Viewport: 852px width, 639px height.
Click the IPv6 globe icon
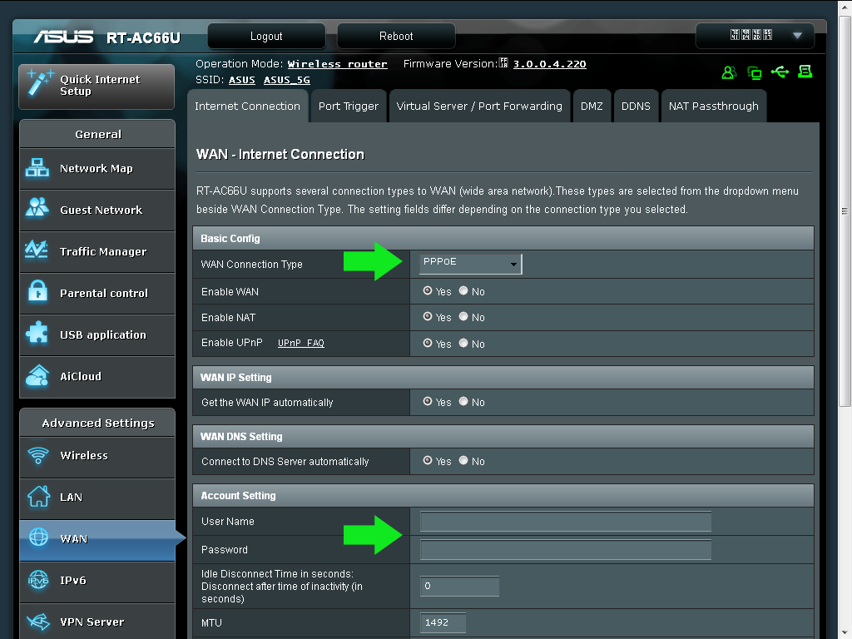pyautogui.click(x=38, y=579)
